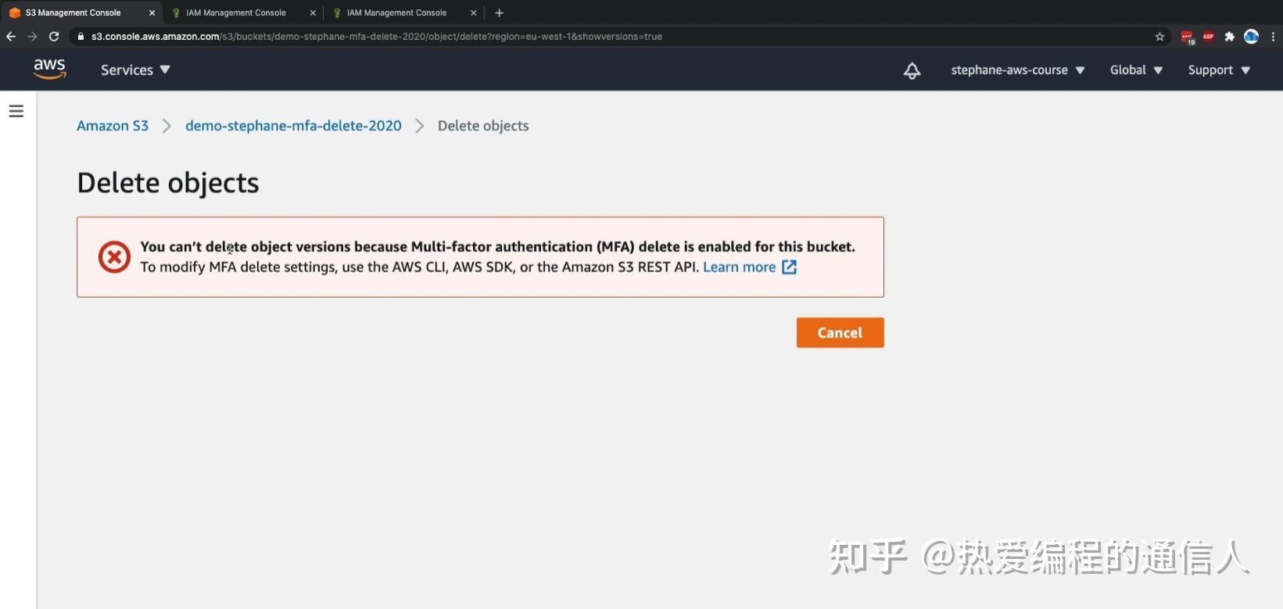The width and height of the screenshot is (1283, 609).
Task: Click the Amazon S3 breadcrumb link
Action: tap(113, 126)
